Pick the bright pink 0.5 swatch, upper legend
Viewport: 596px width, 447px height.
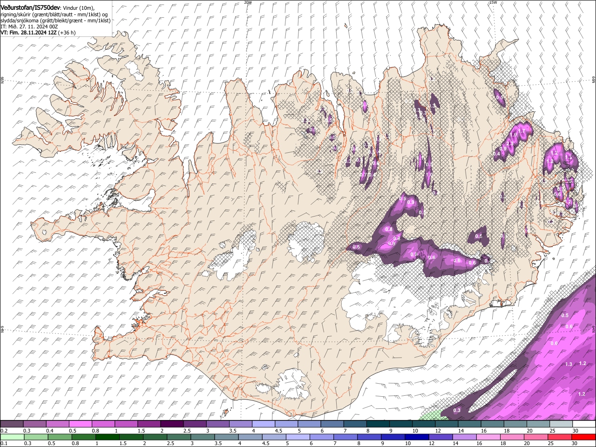(80, 424)
